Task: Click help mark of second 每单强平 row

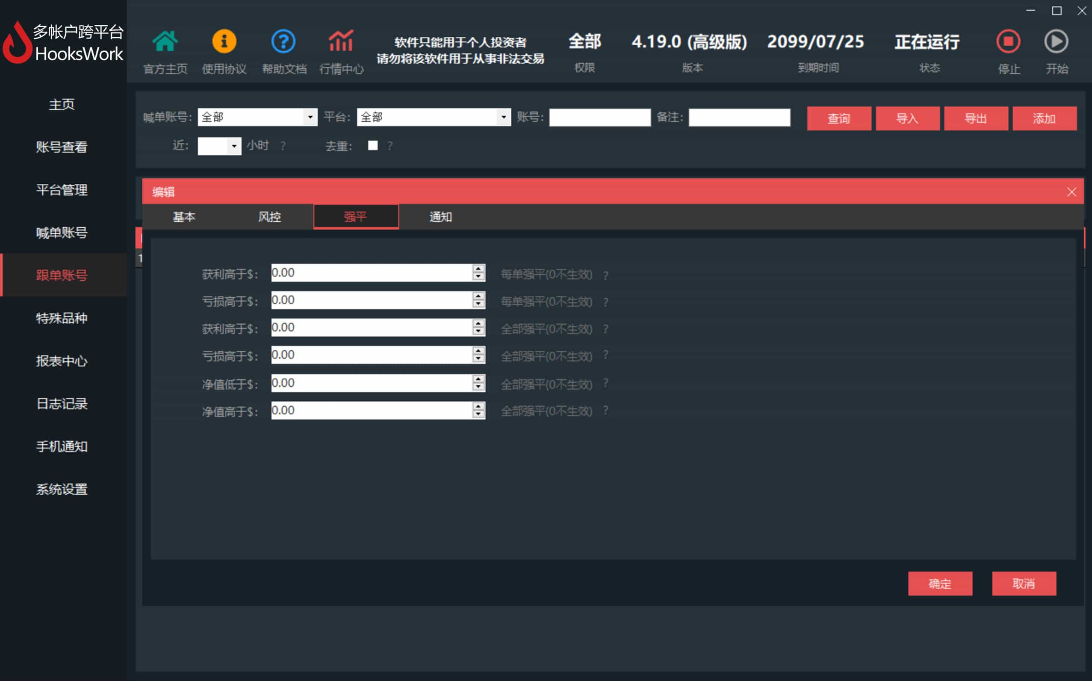Action: coord(606,302)
